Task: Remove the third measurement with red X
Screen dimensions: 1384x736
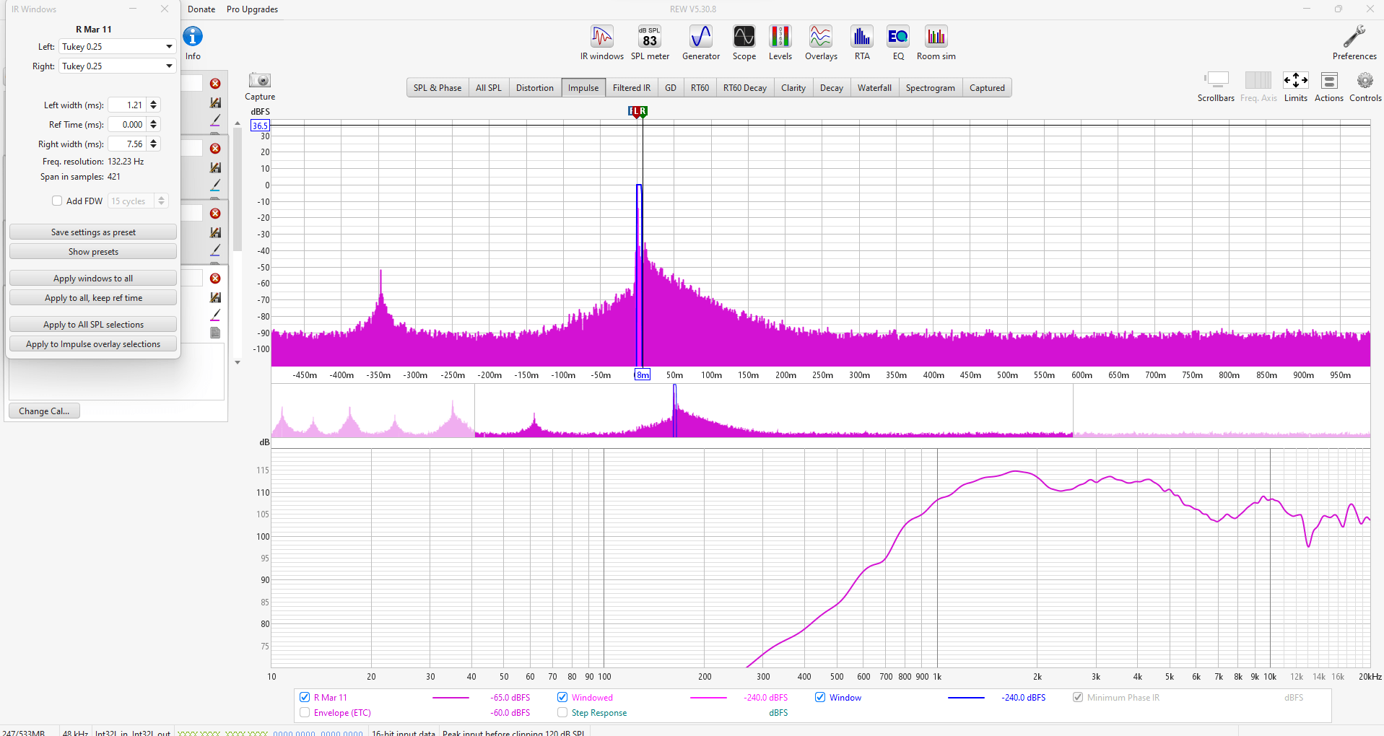Action: (x=215, y=214)
